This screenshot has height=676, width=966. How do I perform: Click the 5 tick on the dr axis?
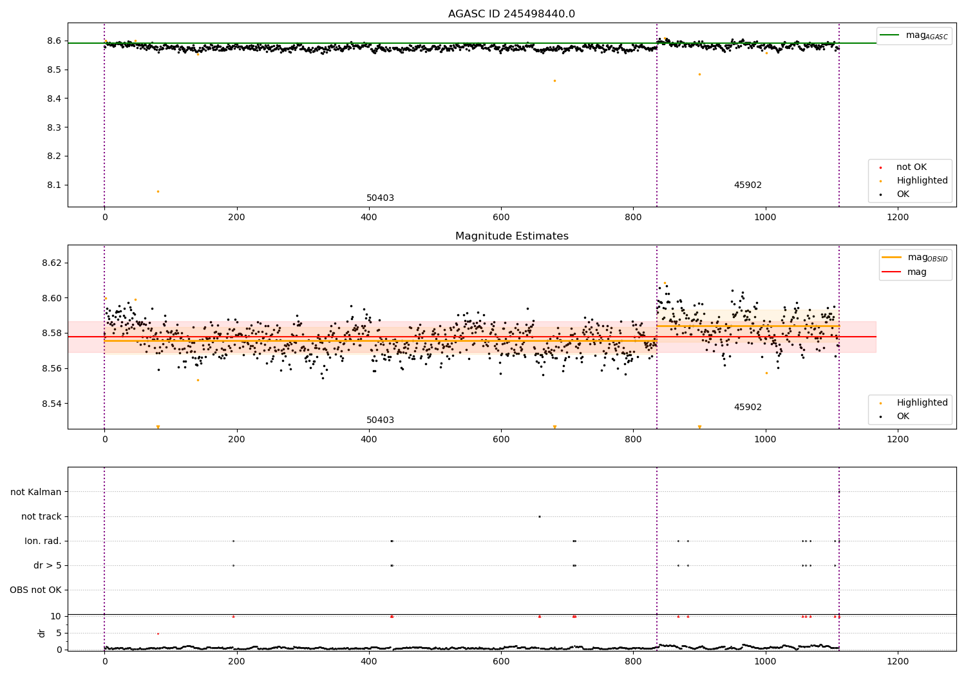point(59,634)
